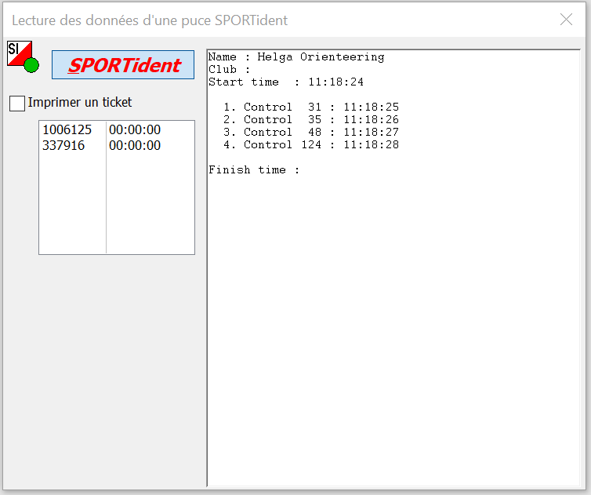Click the Finish time line
Viewport: 591px width, 495px height.
[x=254, y=169]
